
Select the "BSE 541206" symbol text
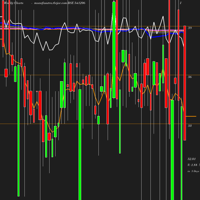[x=76, y=3]
